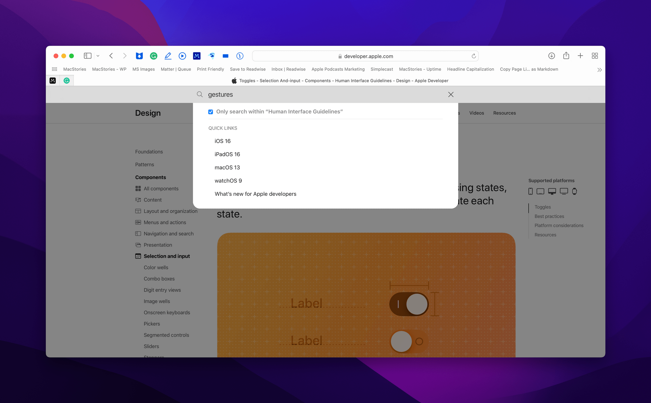Expand the bookmarks overflow chevron
This screenshot has width=651, height=403.
[599, 70]
